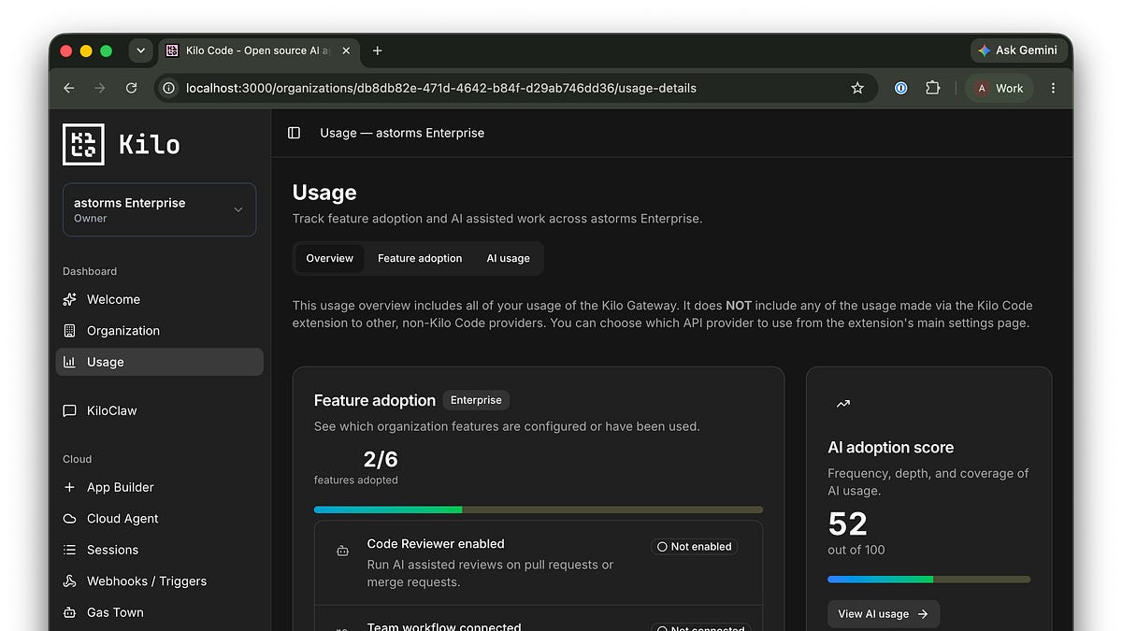Expand the tab search dropdown
The height and width of the screenshot is (631, 1122).
(x=140, y=50)
